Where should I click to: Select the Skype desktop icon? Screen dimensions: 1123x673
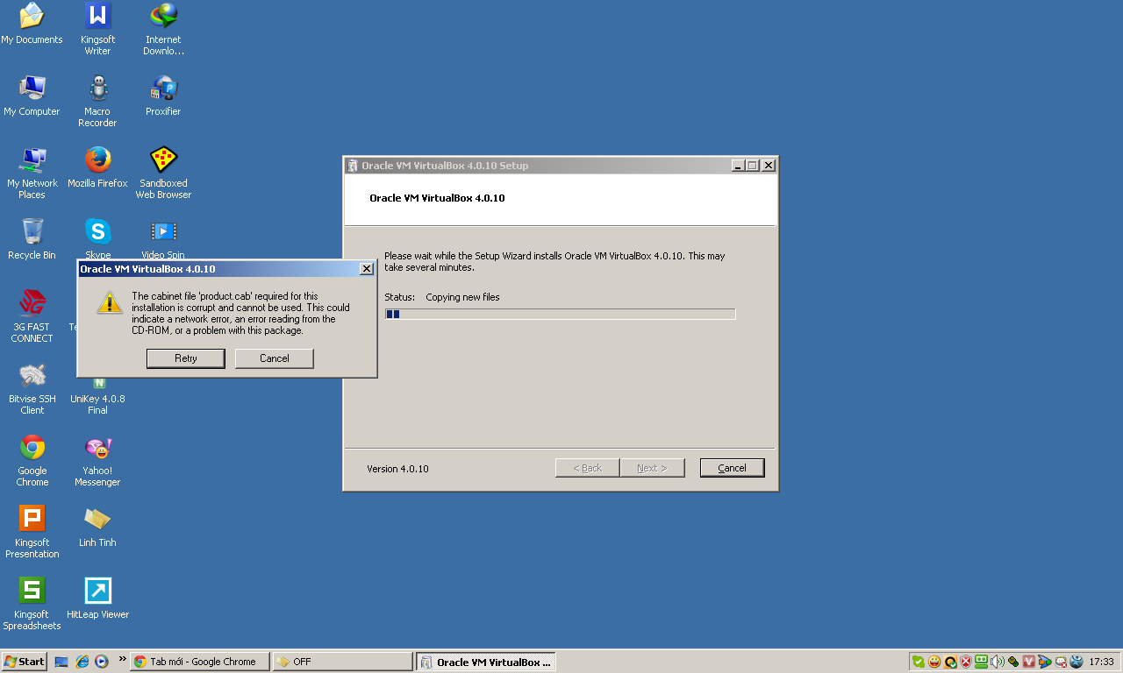[97, 237]
